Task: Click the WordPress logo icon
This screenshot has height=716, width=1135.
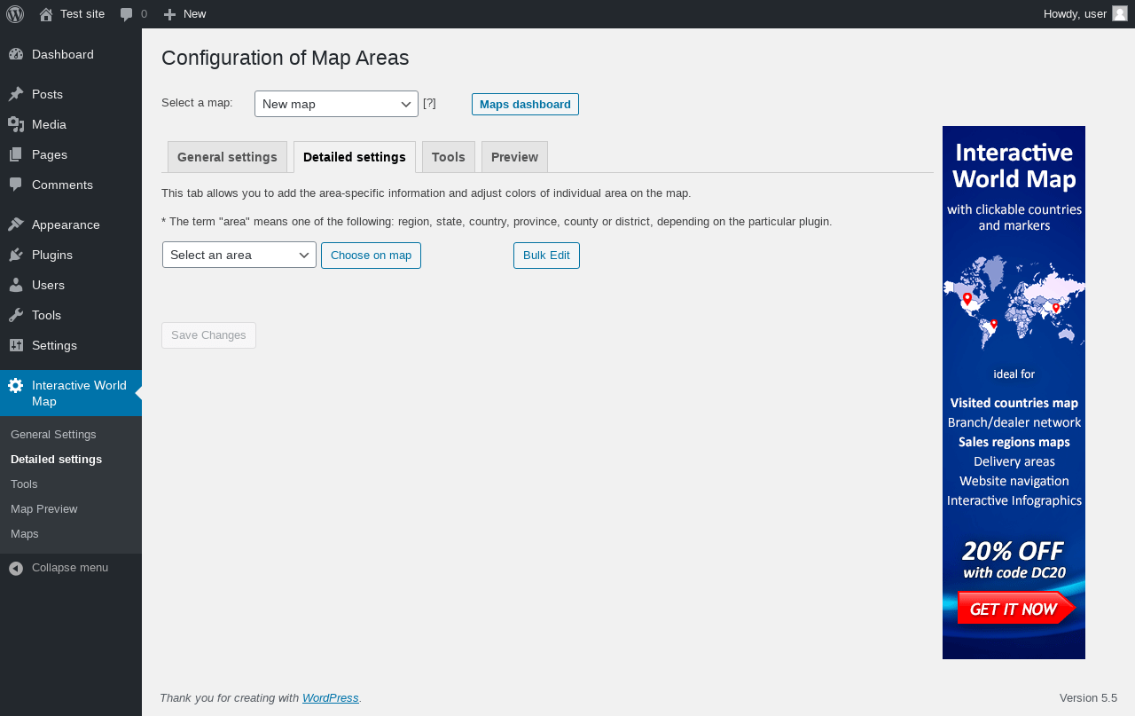Action: (15, 14)
